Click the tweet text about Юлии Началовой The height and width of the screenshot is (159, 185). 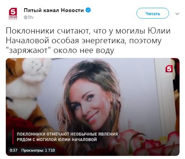coord(88,41)
